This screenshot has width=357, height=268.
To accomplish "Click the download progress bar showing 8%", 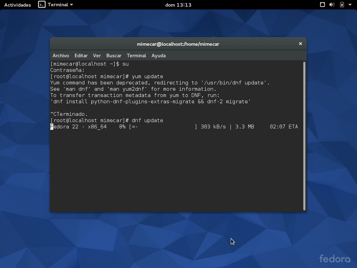I will pyautogui.click(x=163, y=127).
